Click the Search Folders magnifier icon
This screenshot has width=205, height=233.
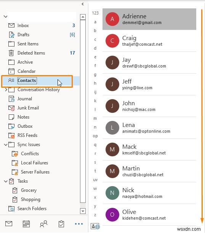[11, 209]
